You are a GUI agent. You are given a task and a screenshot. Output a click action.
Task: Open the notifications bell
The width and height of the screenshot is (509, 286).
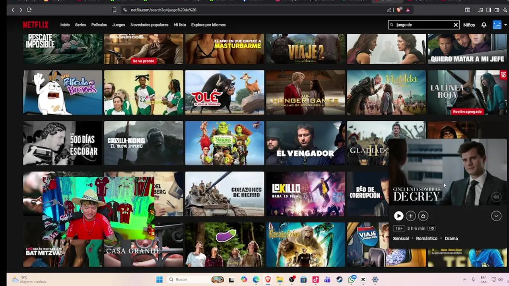(x=484, y=25)
